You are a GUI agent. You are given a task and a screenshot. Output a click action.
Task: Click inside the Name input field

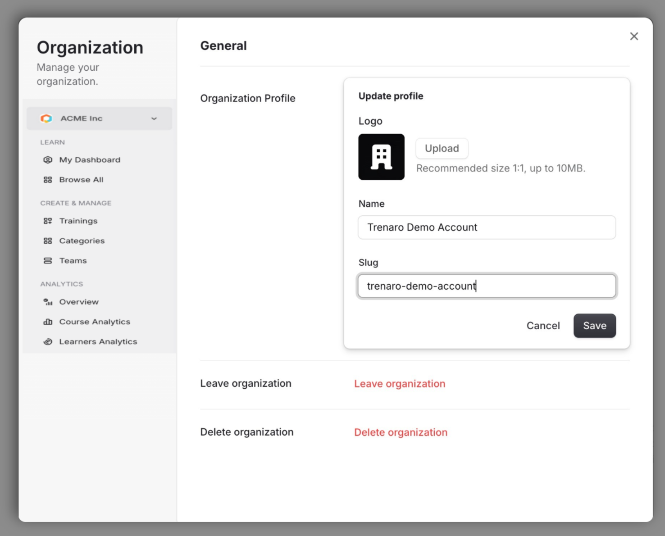pyautogui.click(x=486, y=227)
